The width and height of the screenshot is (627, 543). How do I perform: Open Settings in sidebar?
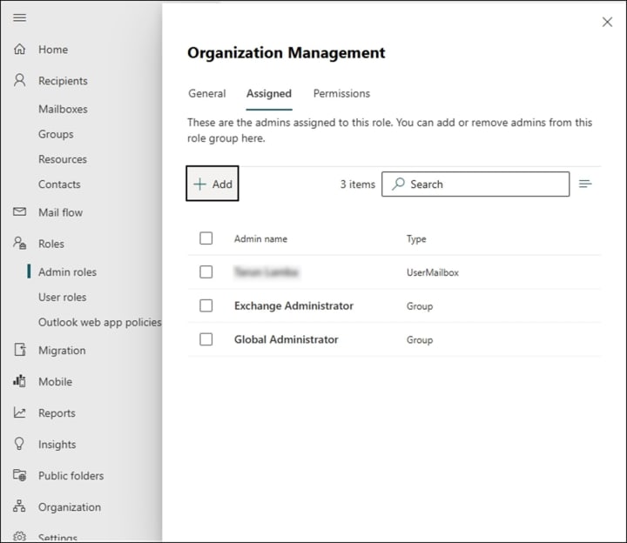[x=57, y=538]
